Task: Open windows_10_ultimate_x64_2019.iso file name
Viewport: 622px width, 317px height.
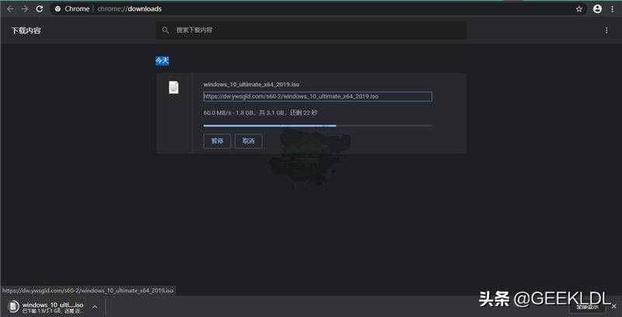Action: [251, 85]
